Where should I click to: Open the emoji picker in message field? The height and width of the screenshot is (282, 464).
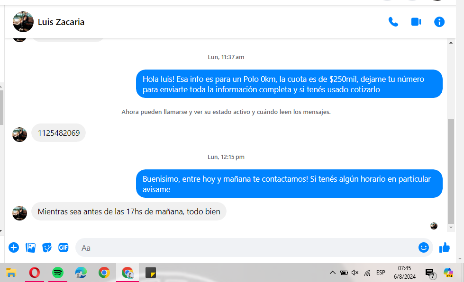point(423,247)
